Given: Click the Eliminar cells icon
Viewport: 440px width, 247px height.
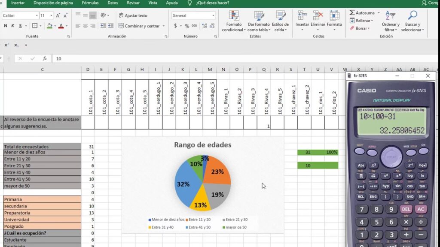Looking at the screenshot, I should pos(318,16).
